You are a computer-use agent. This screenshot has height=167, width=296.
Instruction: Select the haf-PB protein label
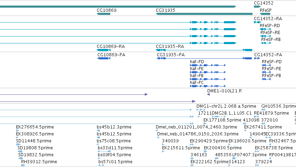(197, 76)
